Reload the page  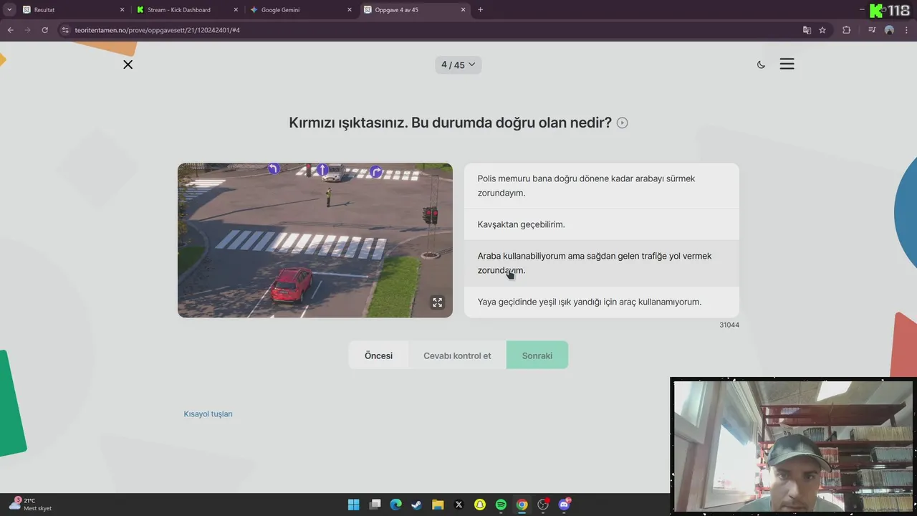(44, 30)
